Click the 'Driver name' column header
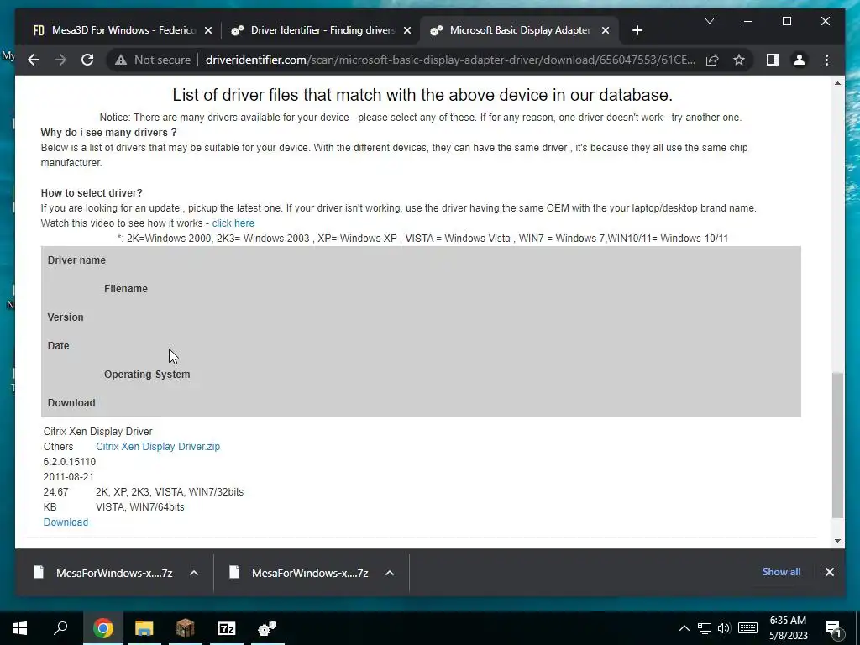860x645 pixels. 76,260
